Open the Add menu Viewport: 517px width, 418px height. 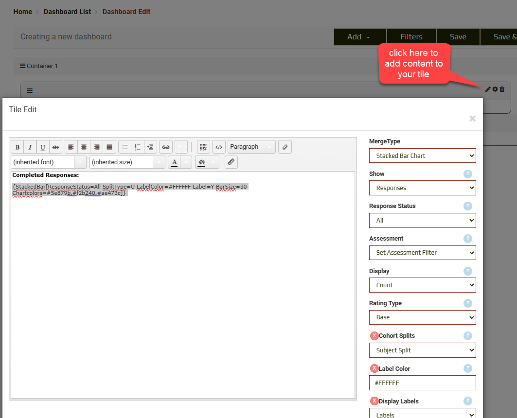[359, 37]
